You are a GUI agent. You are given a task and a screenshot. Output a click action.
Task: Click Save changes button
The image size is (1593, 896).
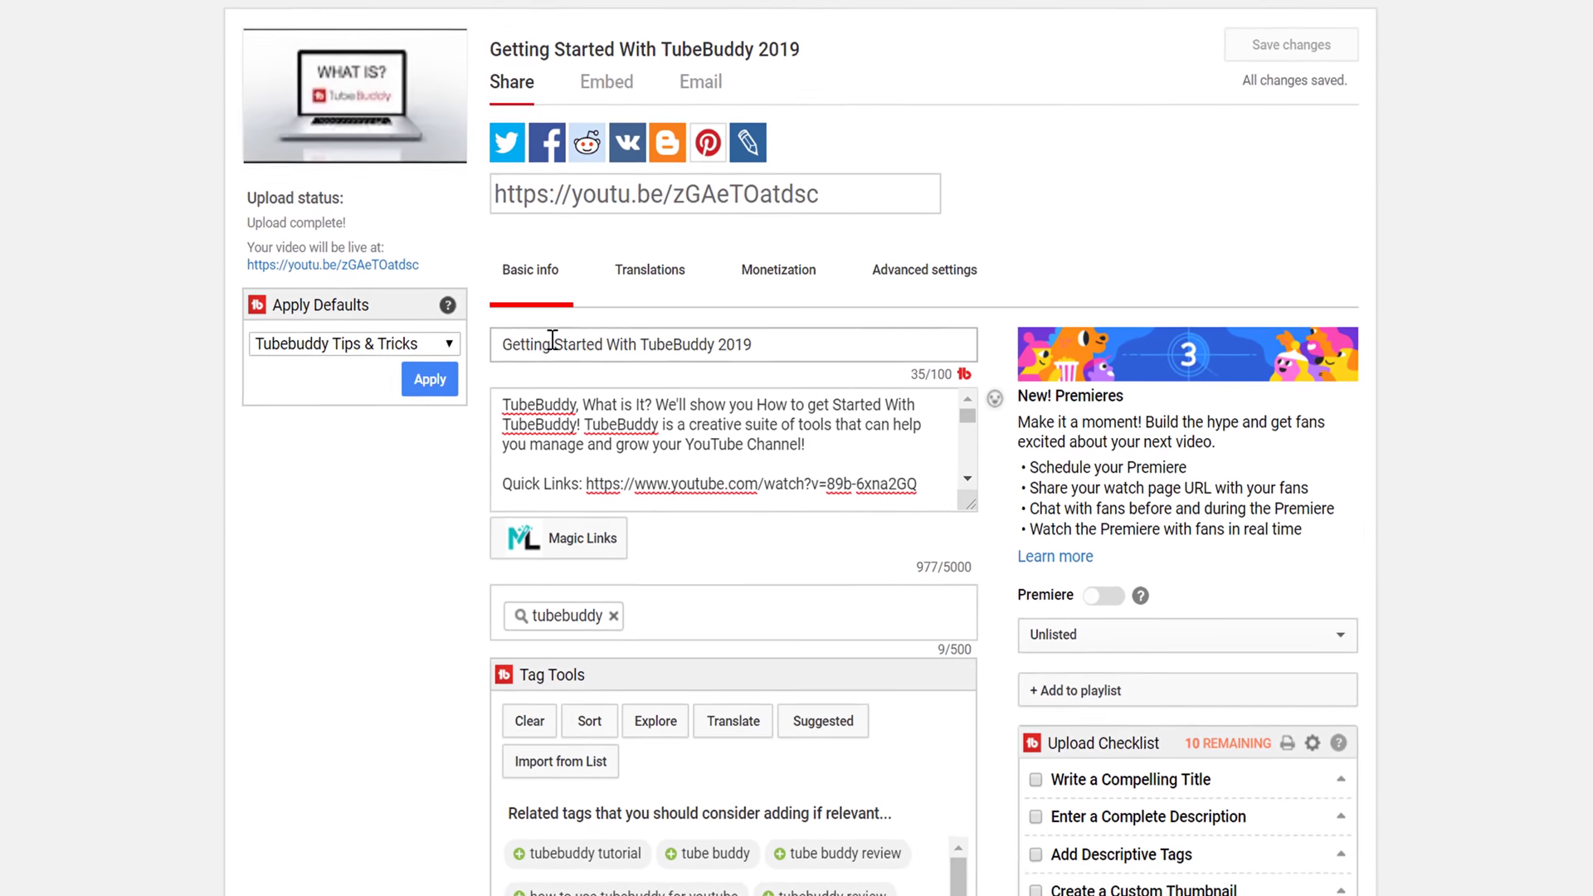pos(1291,45)
